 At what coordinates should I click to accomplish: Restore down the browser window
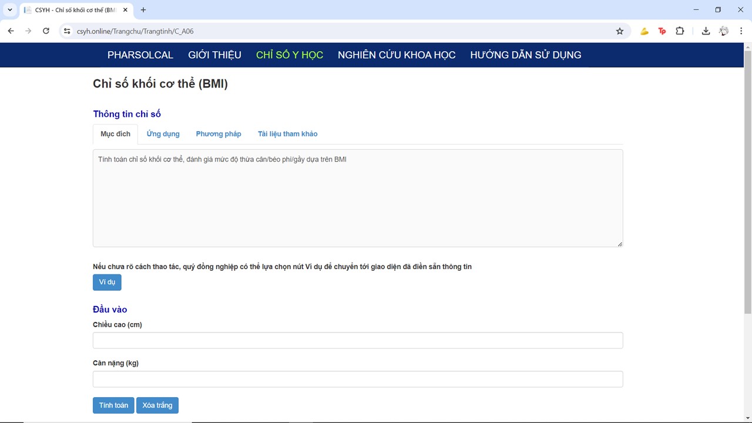pos(718,10)
